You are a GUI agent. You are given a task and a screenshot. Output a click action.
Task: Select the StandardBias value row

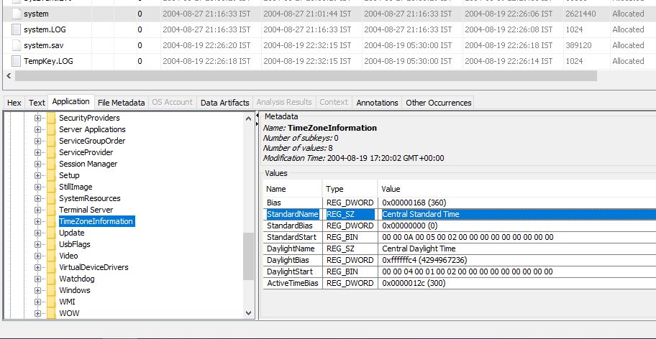pyautogui.click(x=460, y=226)
